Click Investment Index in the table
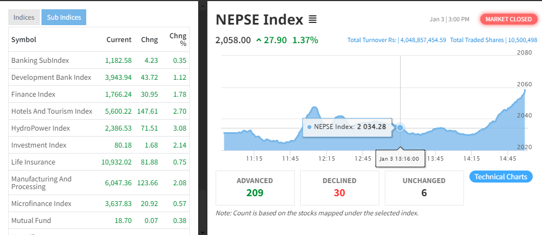Image resolution: width=542 pixels, height=235 pixels. tap(39, 145)
